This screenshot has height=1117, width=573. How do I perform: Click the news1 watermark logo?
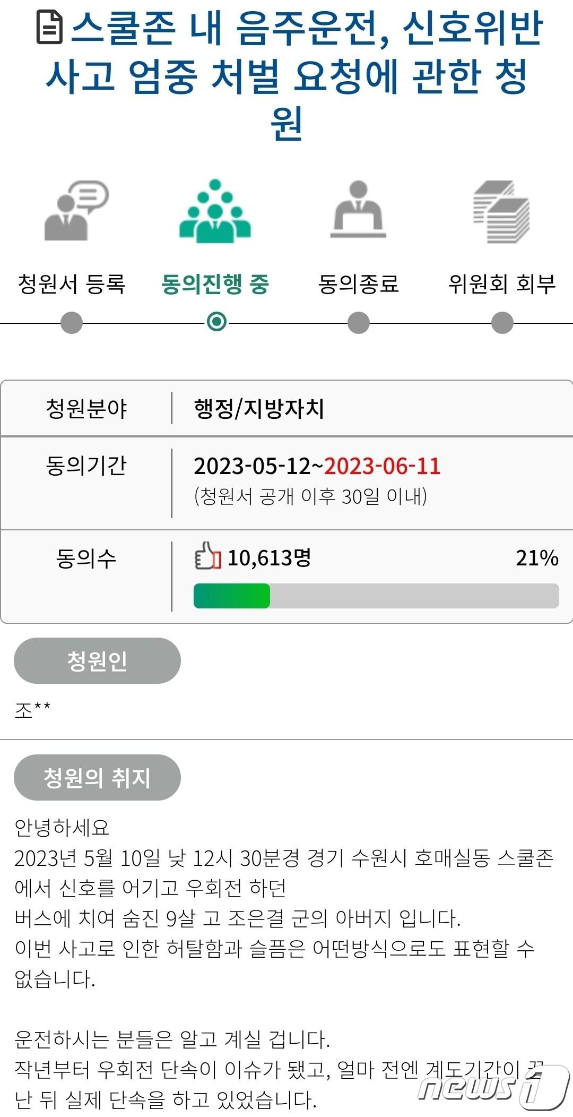coord(491,1085)
